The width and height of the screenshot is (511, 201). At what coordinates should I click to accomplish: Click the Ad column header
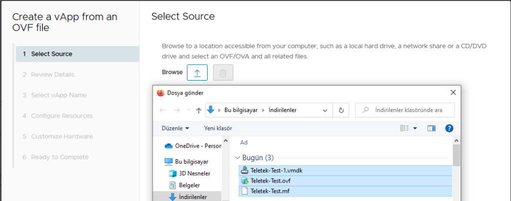[x=244, y=142]
